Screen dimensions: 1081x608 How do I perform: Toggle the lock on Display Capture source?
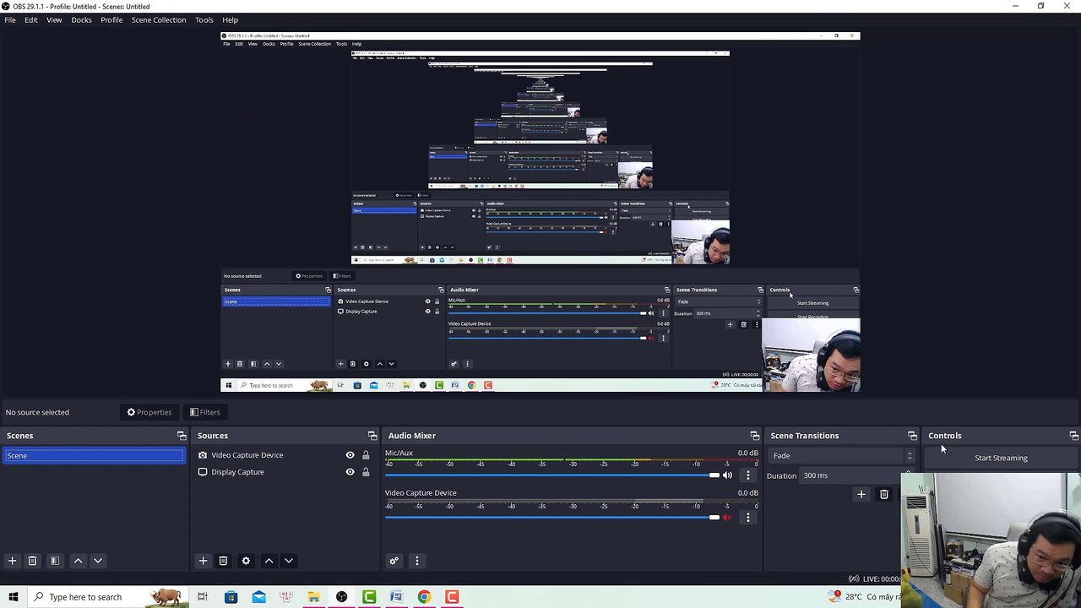click(366, 472)
